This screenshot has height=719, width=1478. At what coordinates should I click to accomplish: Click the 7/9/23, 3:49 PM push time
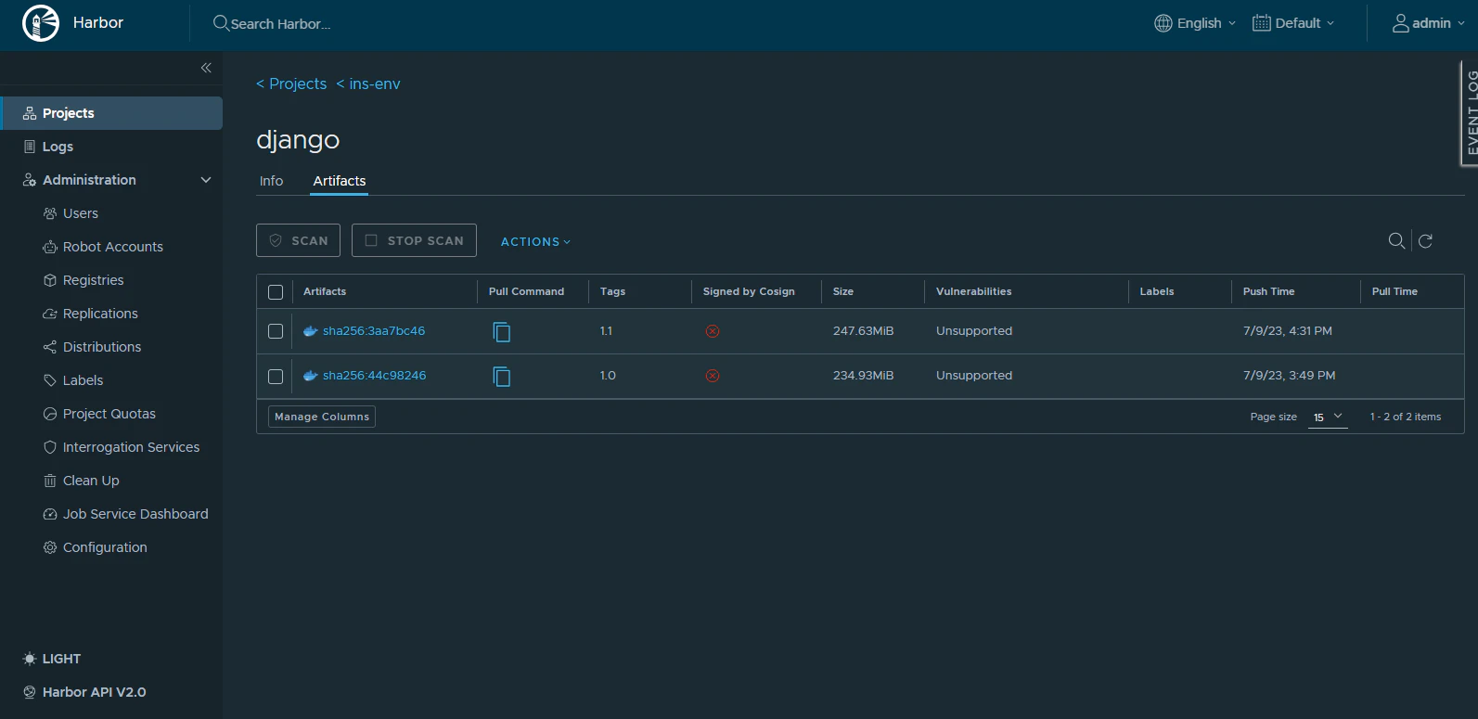click(x=1290, y=376)
